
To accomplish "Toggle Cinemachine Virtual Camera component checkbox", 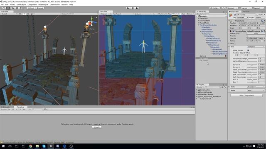I will point(234,31).
